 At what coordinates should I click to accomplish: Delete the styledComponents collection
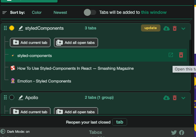coord(175,28)
